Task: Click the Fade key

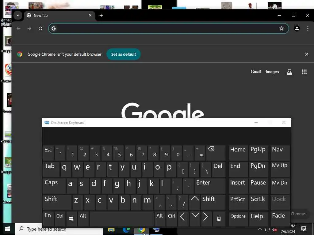Action: pos(280,219)
